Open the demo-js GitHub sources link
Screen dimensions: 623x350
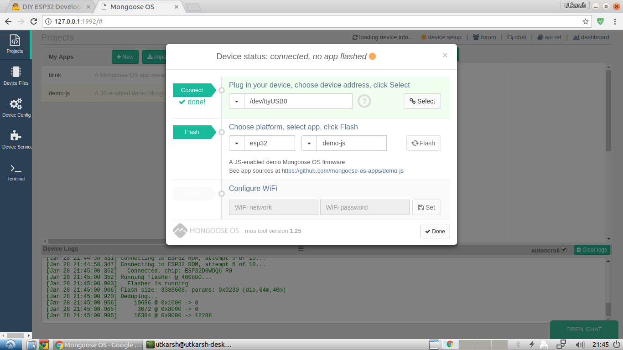pos(342,171)
